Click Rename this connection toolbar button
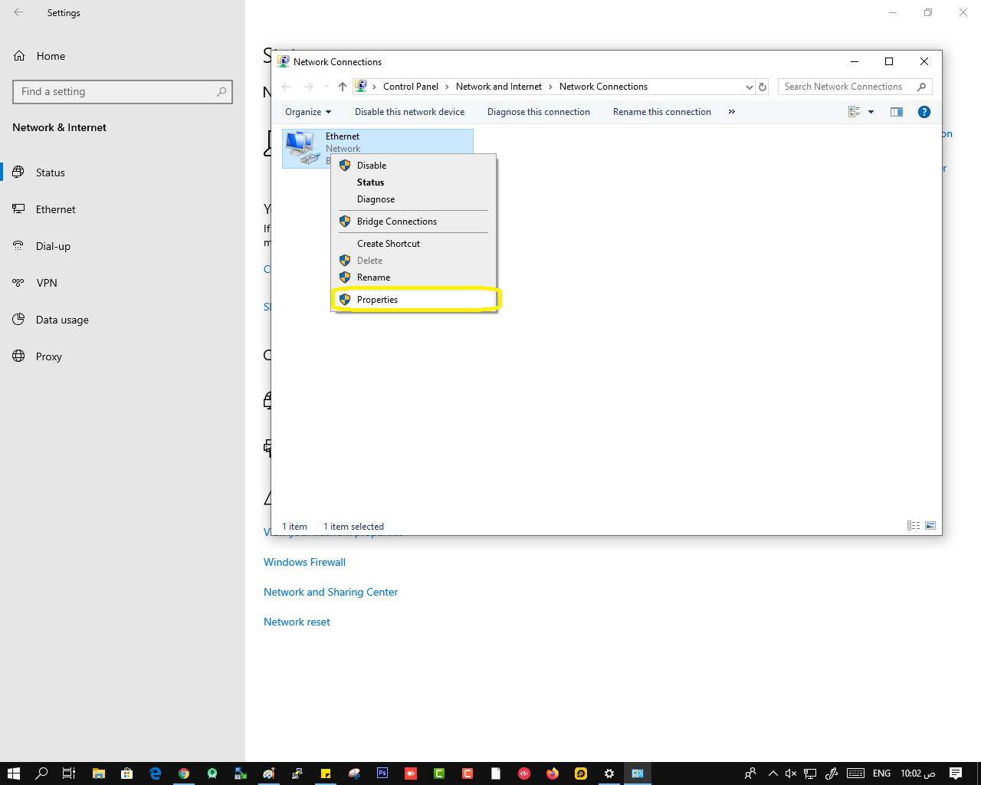981x785 pixels. coord(662,112)
